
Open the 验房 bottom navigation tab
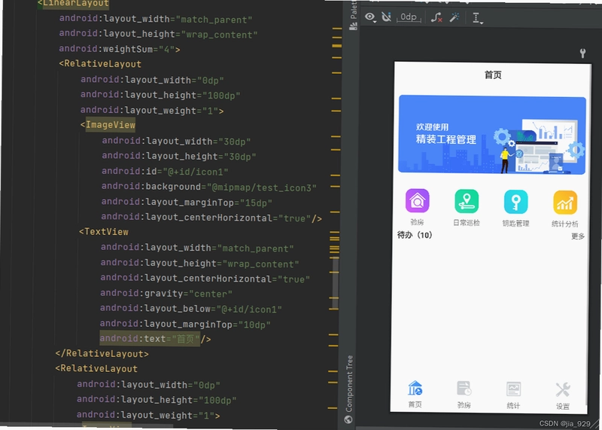tap(464, 395)
